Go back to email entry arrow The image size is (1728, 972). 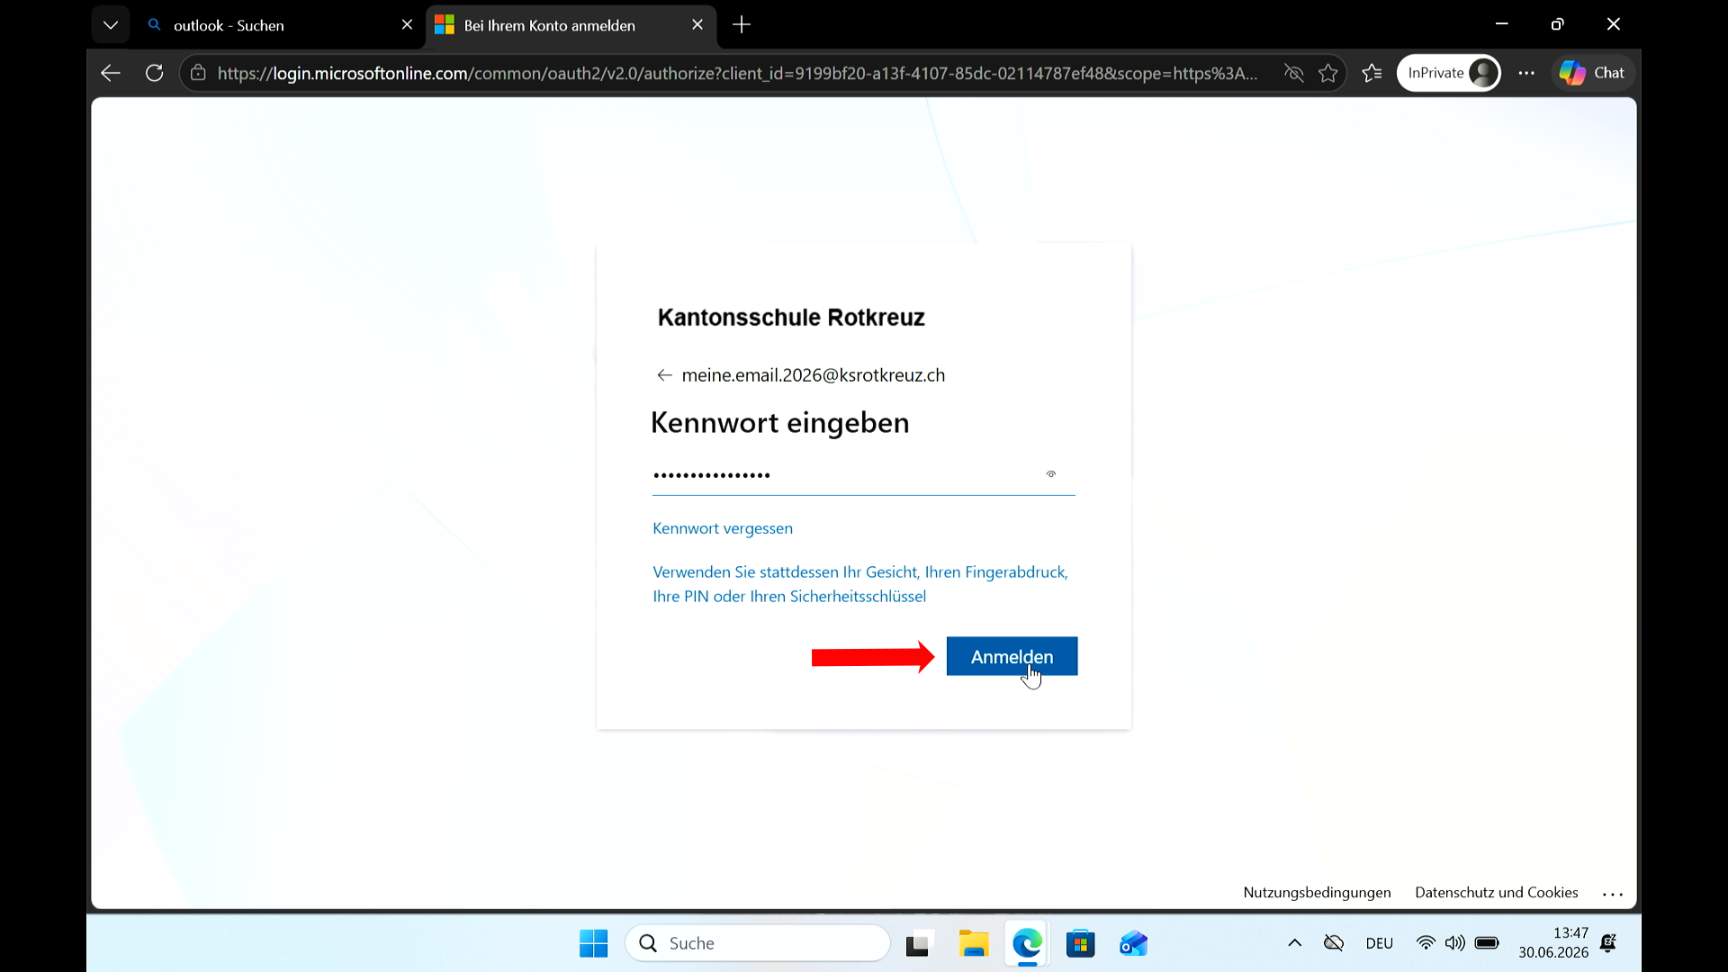click(664, 375)
